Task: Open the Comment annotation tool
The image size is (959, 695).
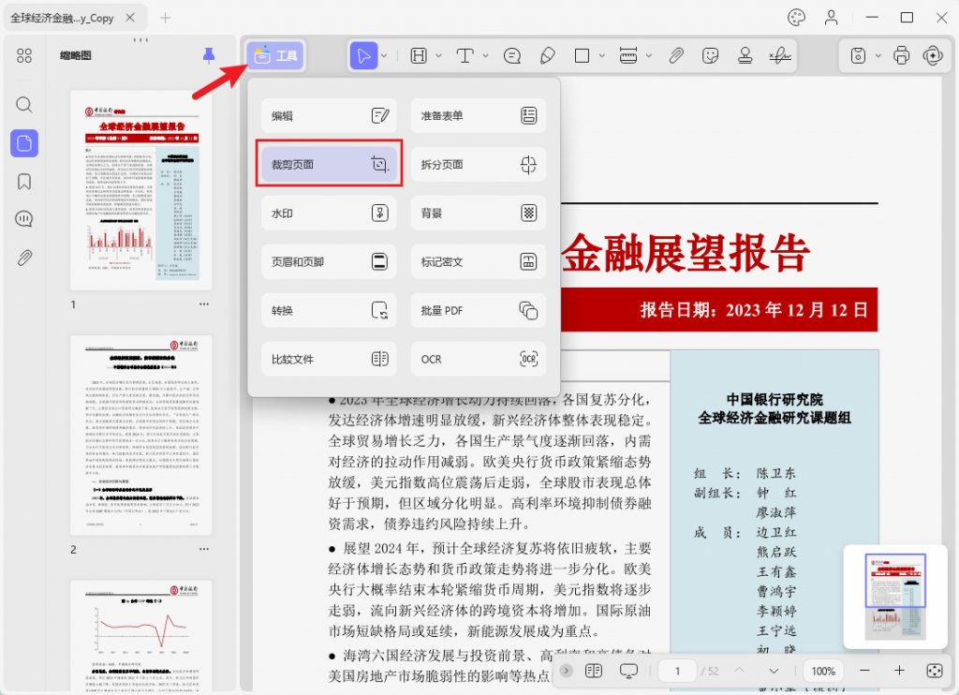Action: click(510, 55)
